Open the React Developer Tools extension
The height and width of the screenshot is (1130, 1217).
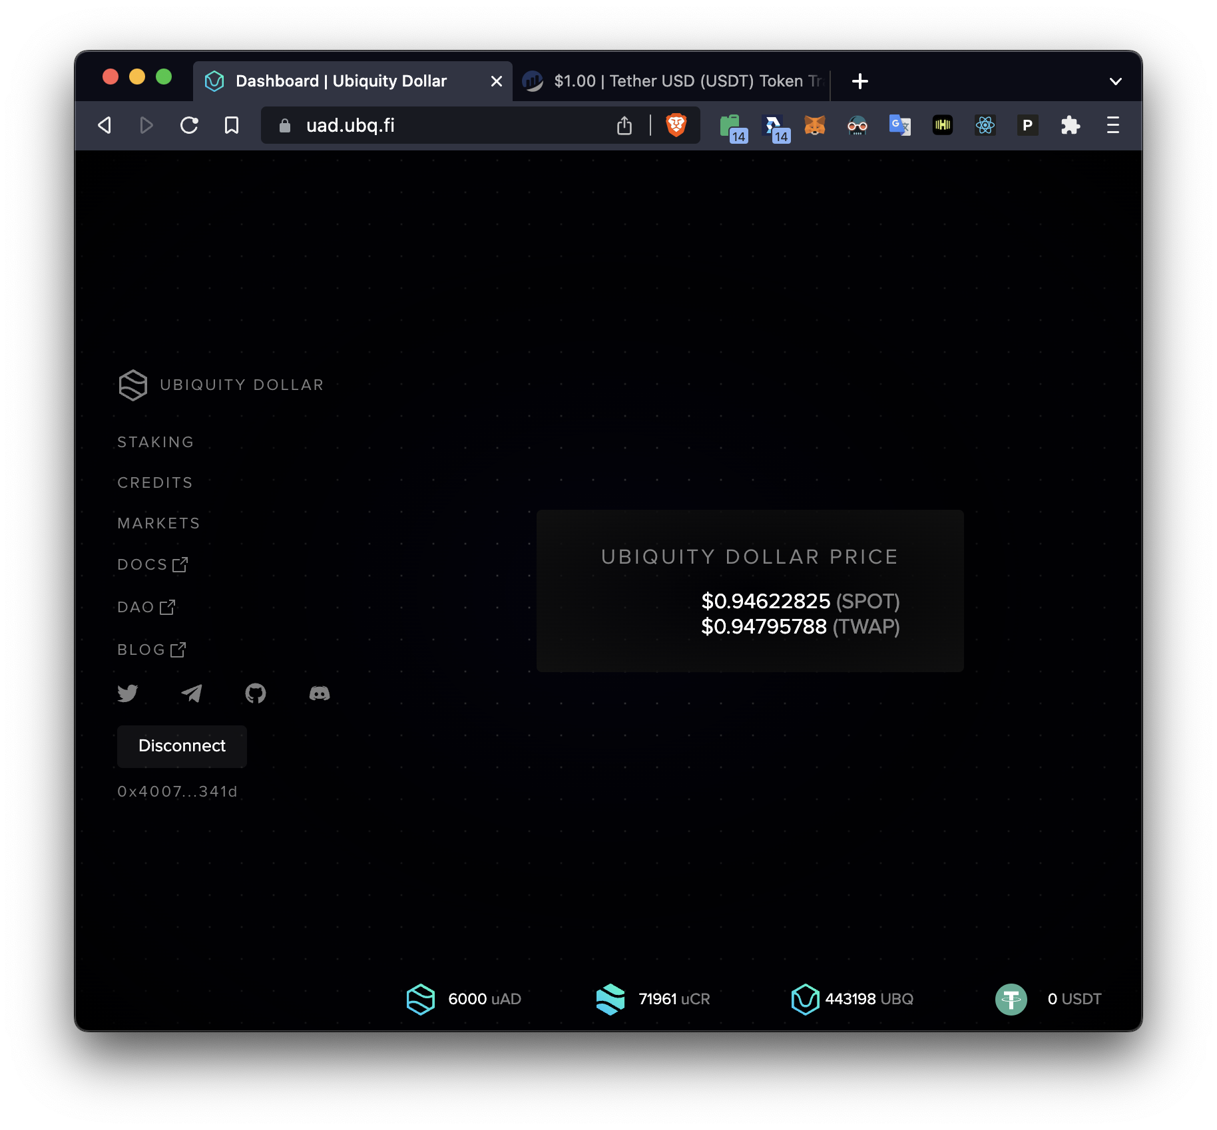985,125
